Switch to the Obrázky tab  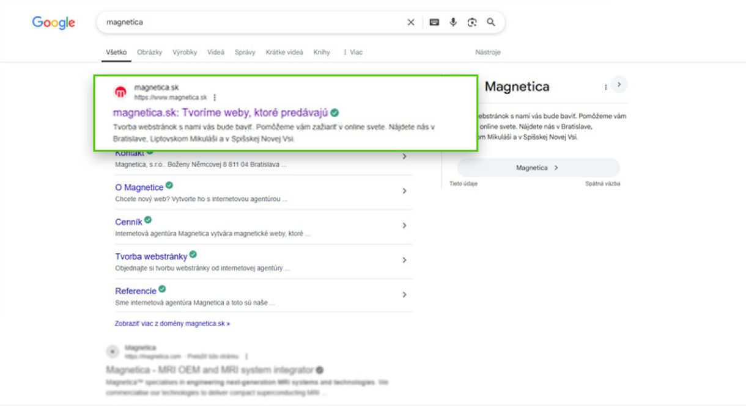(x=150, y=53)
